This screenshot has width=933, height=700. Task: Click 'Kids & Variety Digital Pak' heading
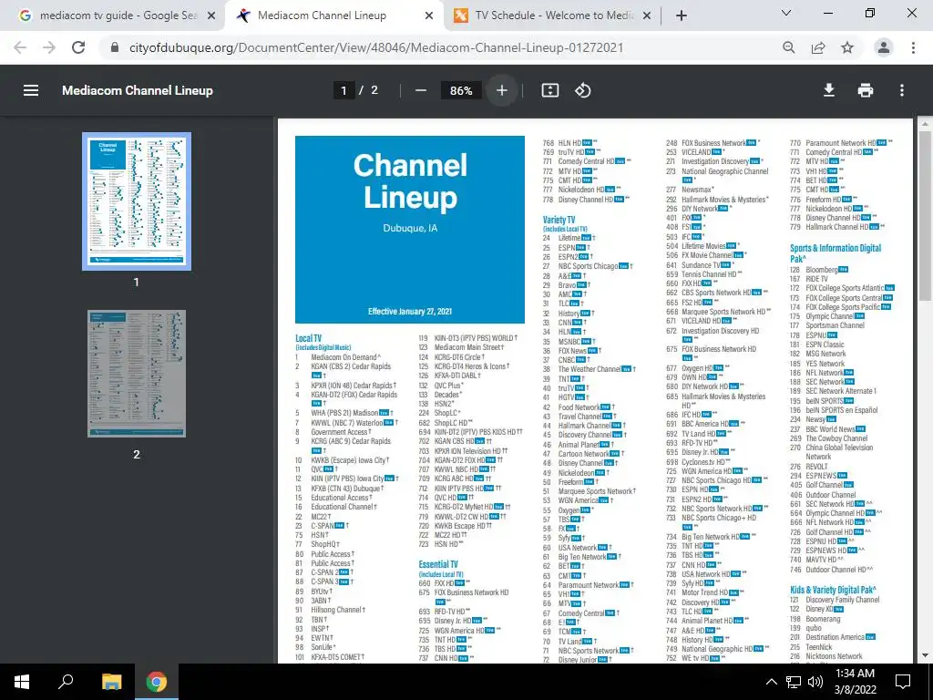pos(833,590)
